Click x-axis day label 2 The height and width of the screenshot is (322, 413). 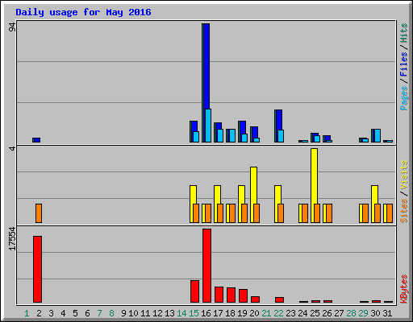click(39, 313)
